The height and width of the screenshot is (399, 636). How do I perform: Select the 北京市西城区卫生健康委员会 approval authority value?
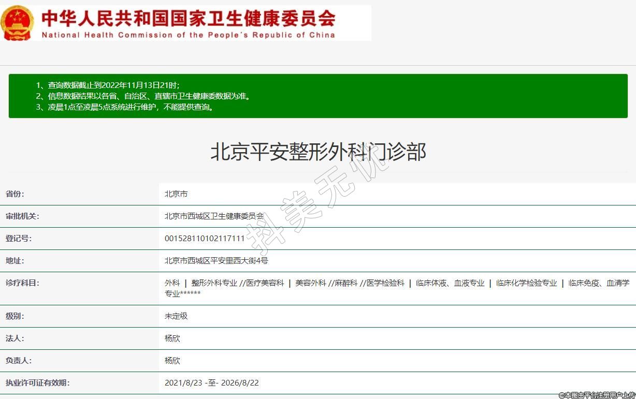point(214,216)
